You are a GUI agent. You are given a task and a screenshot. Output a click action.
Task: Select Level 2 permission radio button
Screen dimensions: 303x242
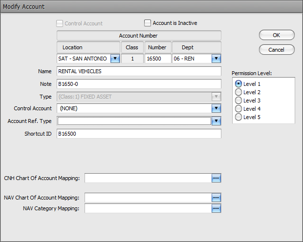coord(238,92)
